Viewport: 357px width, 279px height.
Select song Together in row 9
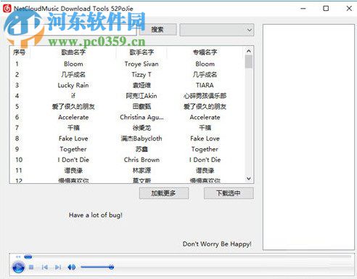click(x=73, y=149)
